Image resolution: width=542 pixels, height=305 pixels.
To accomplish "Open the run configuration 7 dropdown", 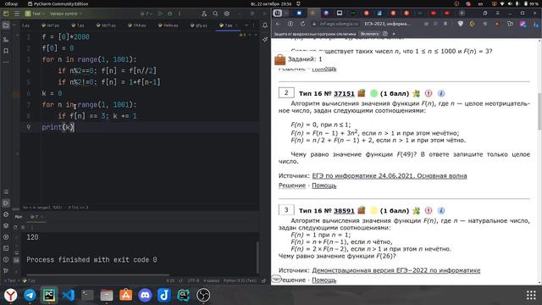I will pyautogui.click(x=147, y=14).
